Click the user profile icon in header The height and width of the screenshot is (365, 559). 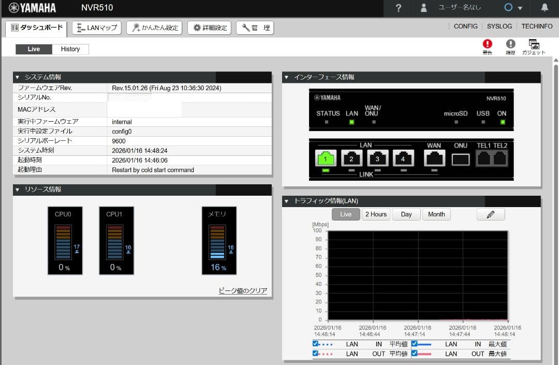(424, 8)
